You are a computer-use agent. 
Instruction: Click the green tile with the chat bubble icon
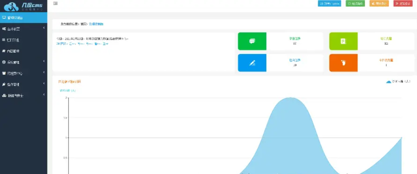252,41
